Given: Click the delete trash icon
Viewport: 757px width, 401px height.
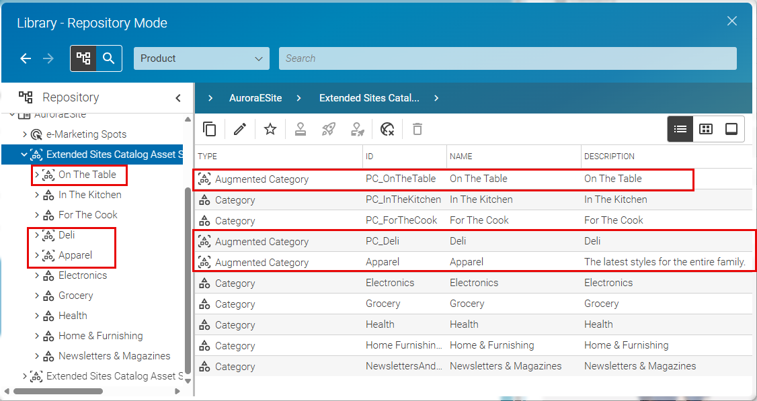Looking at the screenshot, I should [417, 128].
